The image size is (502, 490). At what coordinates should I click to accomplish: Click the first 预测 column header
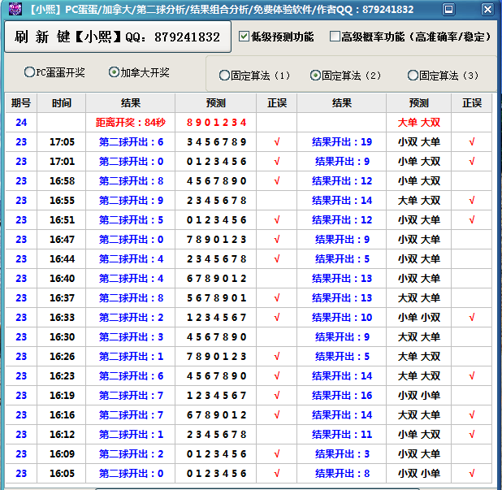point(216,103)
